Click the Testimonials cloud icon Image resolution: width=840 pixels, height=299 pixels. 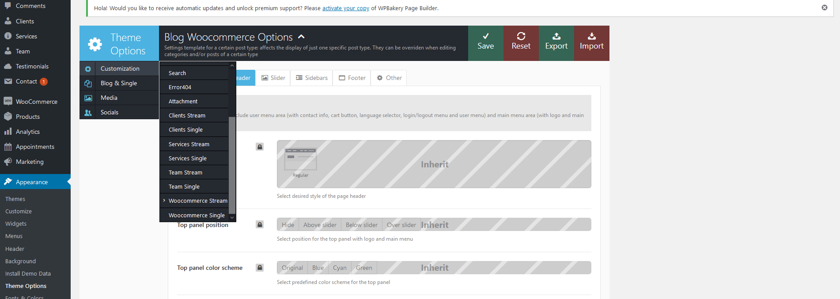pyautogui.click(x=8, y=66)
